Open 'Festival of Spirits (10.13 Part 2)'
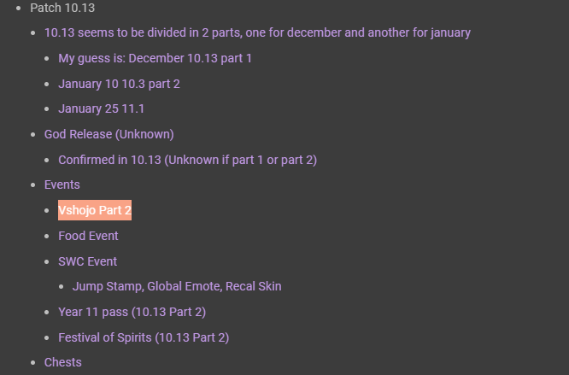Image resolution: width=569 pixels, height=375 pixels. coord(144,337)
